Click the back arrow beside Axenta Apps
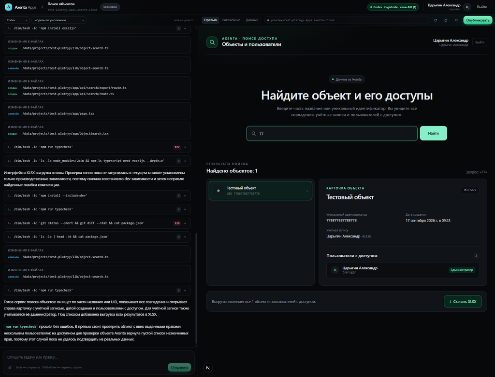Screen dimensions: 495x377 click(43, 7)
